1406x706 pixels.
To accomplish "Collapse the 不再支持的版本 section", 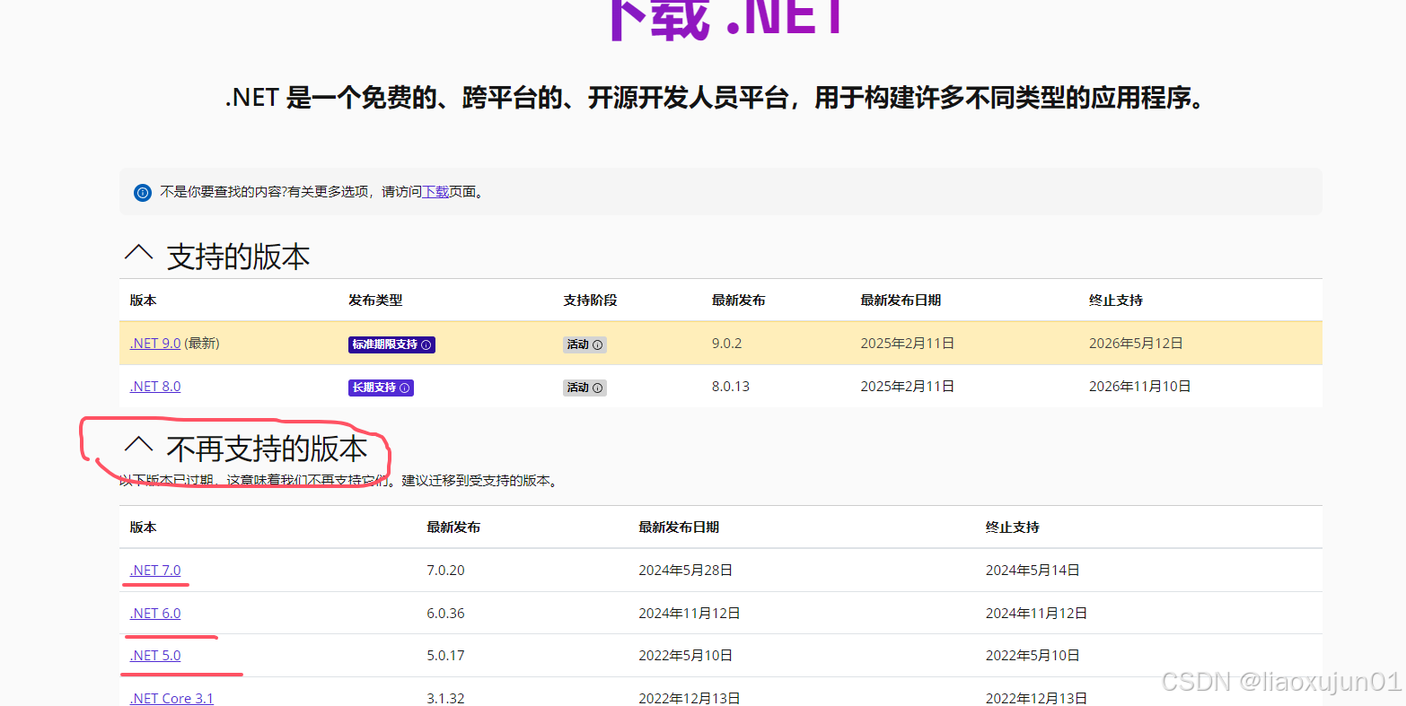I will 138,446.
